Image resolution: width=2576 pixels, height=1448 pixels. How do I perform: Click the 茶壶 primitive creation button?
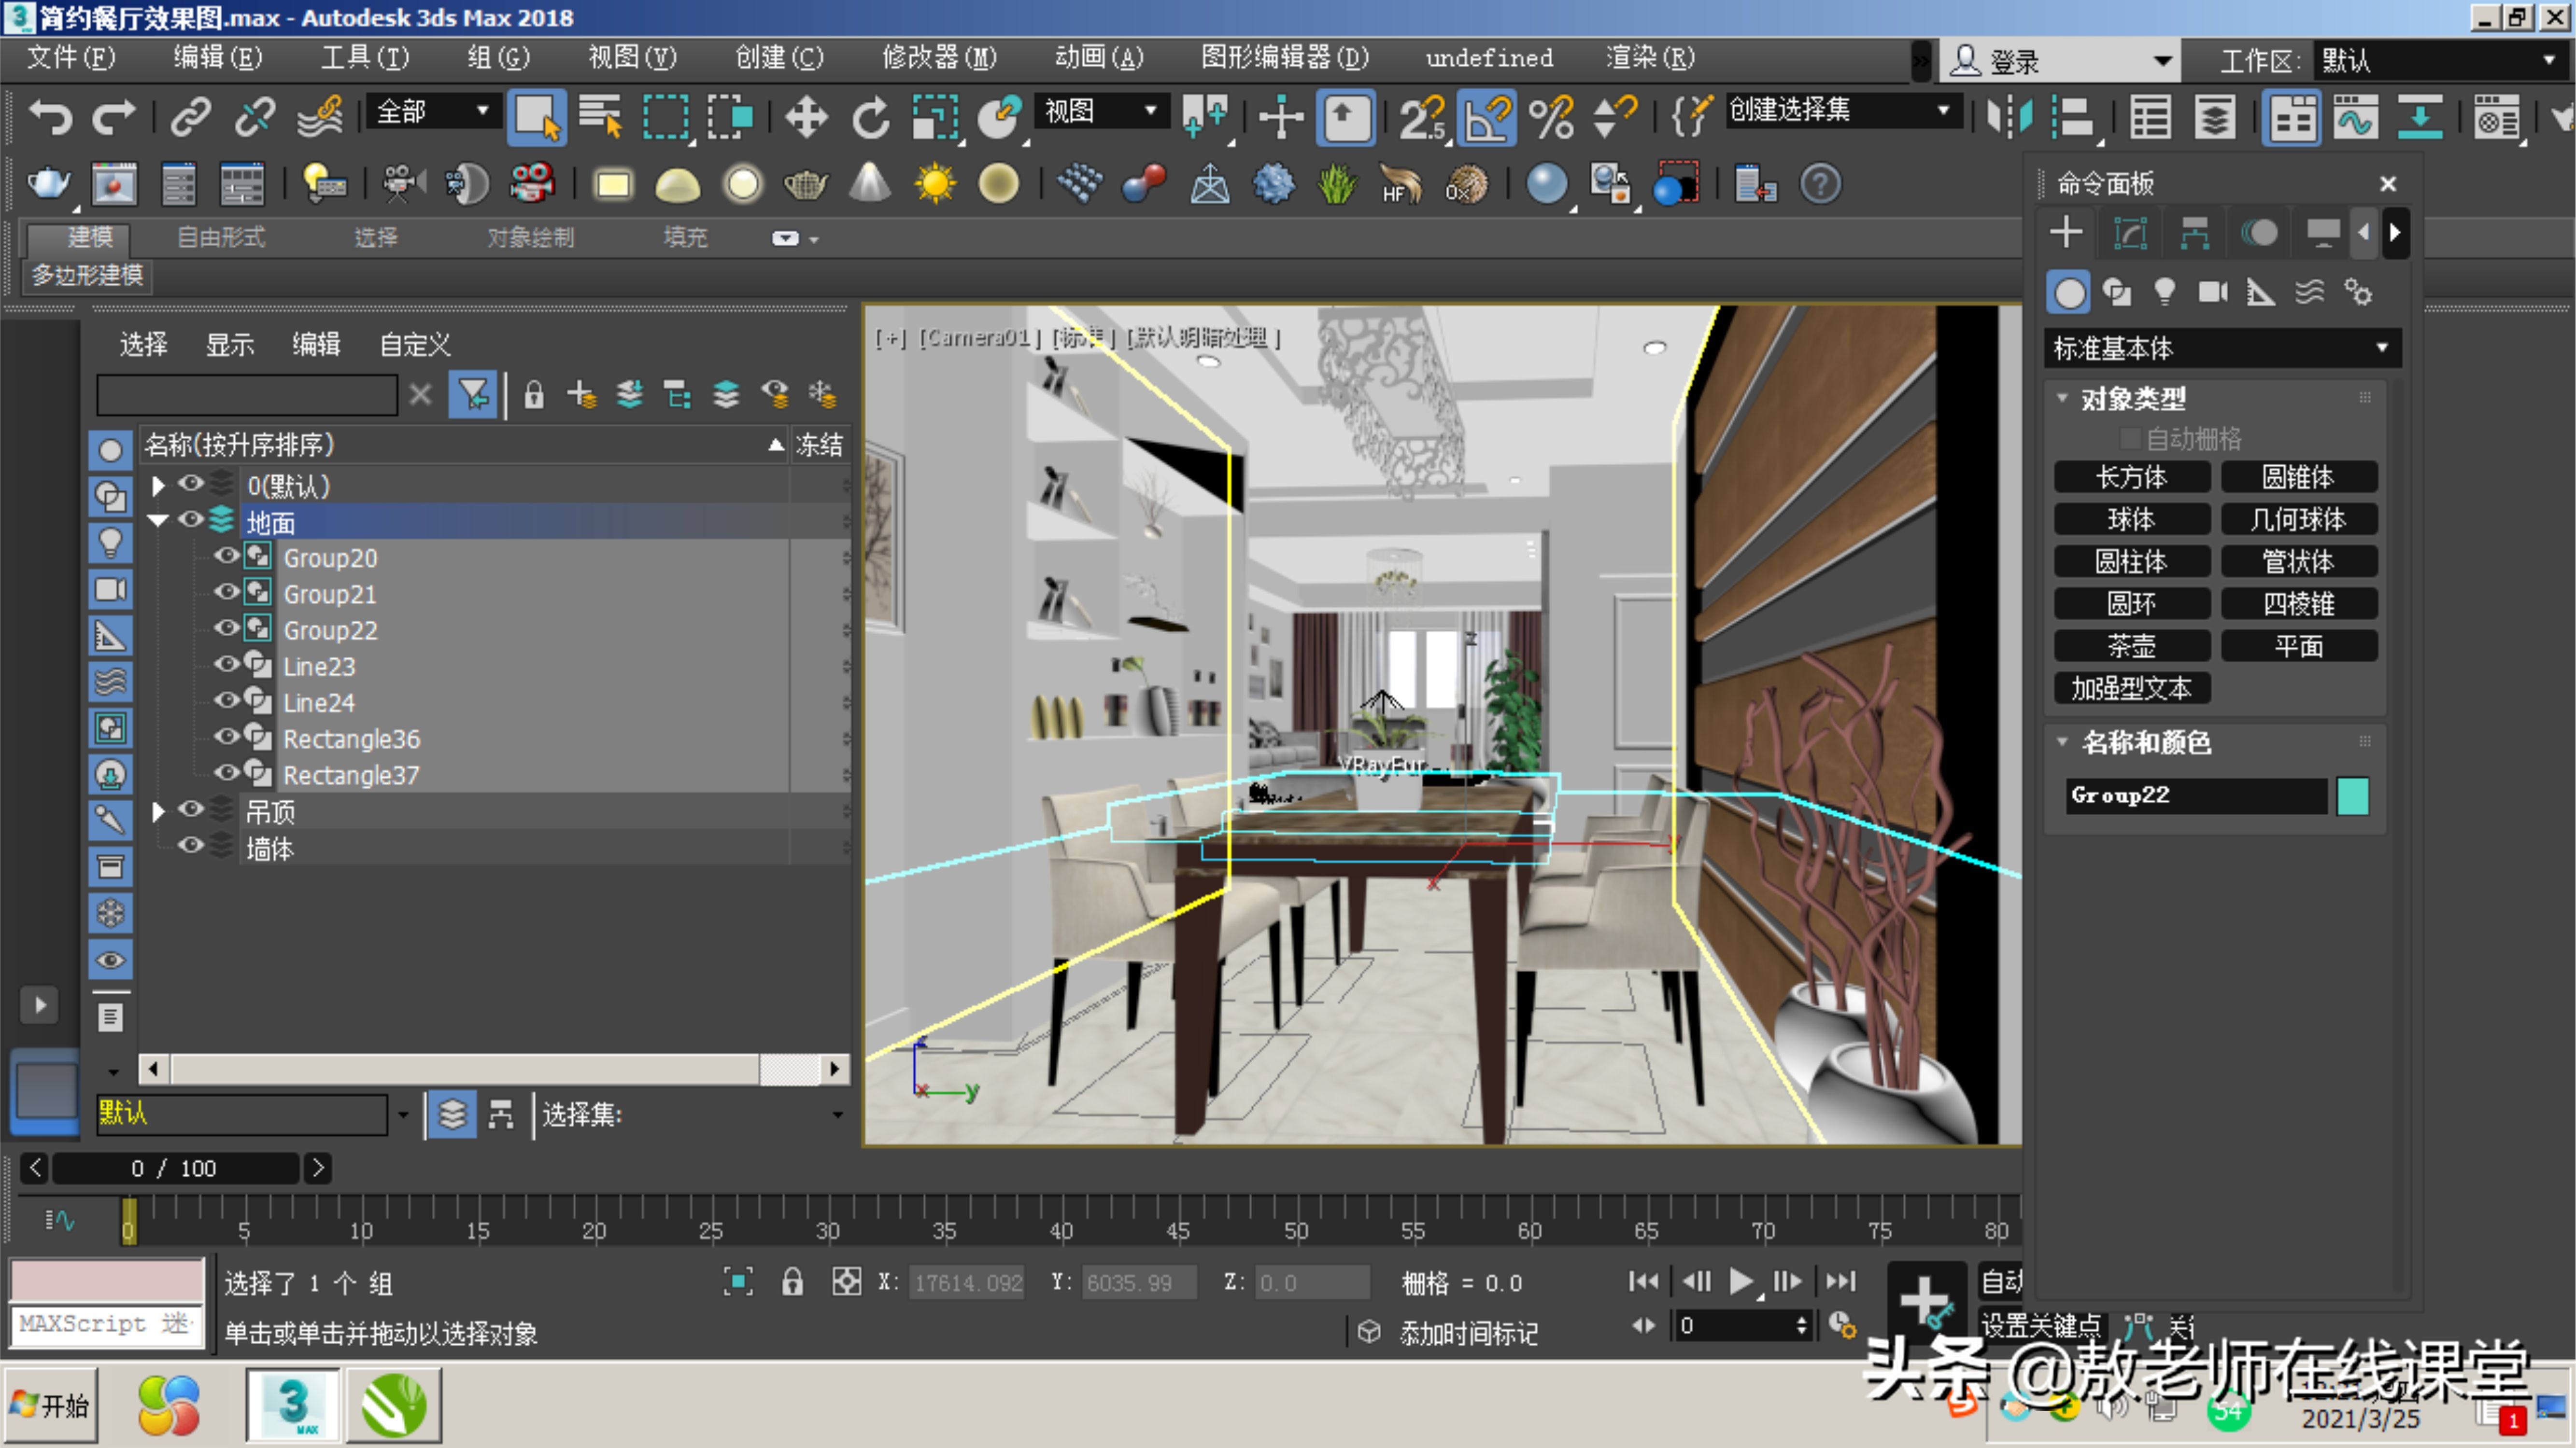pos(2132,645)
